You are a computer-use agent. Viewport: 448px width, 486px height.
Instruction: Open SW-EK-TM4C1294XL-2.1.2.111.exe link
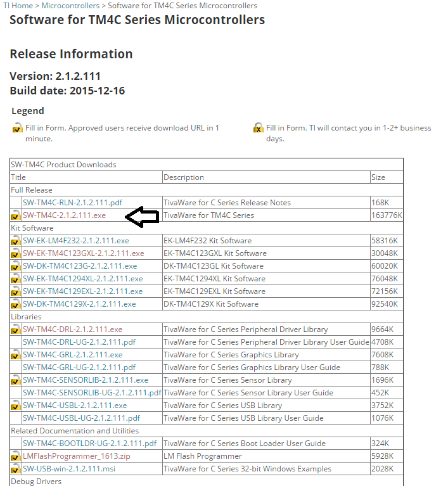click(x=83, y=279)
